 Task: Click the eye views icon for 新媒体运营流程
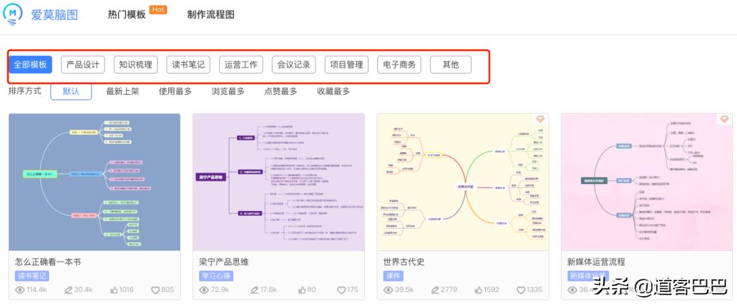(x=573, y=290)
